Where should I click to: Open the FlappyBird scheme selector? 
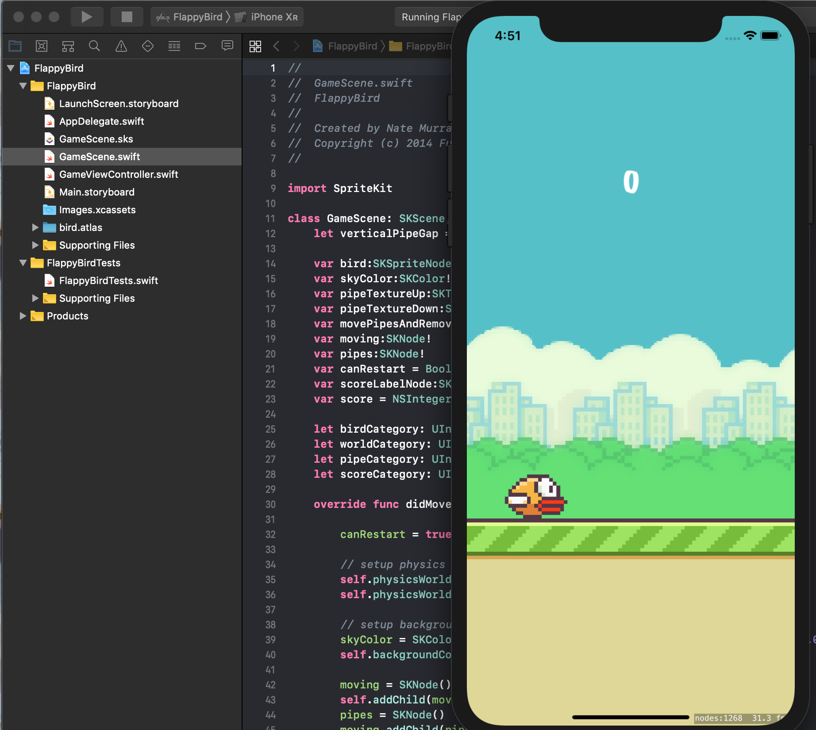tap(190, 17)
